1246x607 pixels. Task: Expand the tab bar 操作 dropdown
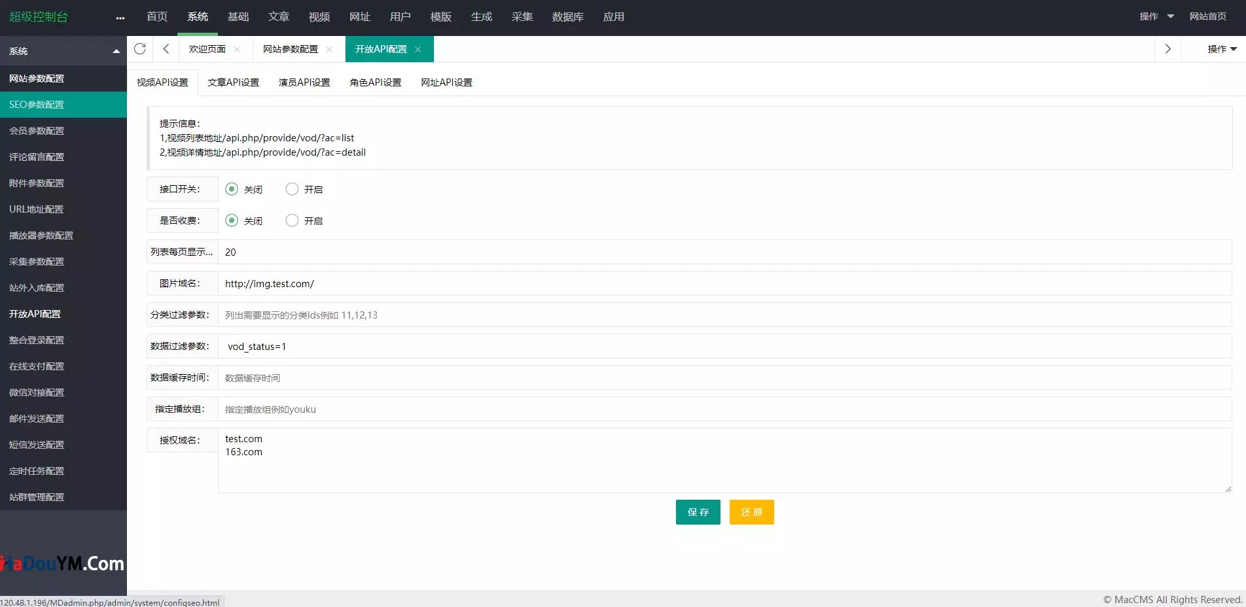pyautogui.click(x=1222, y=49)
